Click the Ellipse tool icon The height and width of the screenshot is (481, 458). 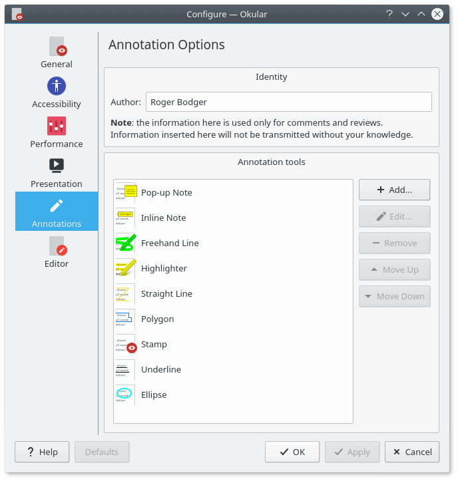[124, 395]
